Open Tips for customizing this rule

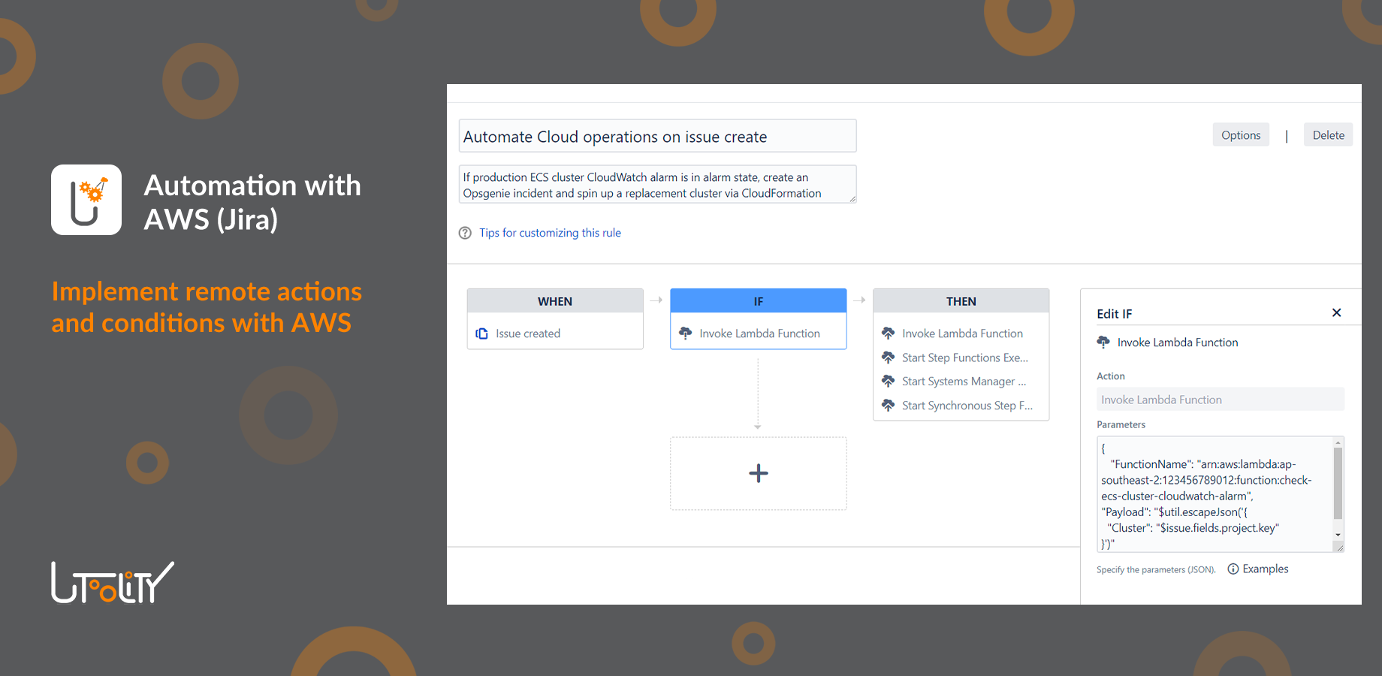pyautogui.click(x=550, y=233)
